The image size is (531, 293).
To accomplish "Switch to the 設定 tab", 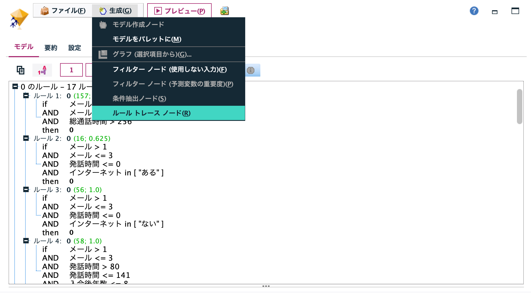I will 74,48.
